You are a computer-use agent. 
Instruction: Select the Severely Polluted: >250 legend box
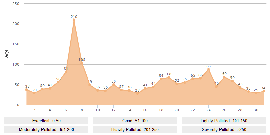[224, 129]
